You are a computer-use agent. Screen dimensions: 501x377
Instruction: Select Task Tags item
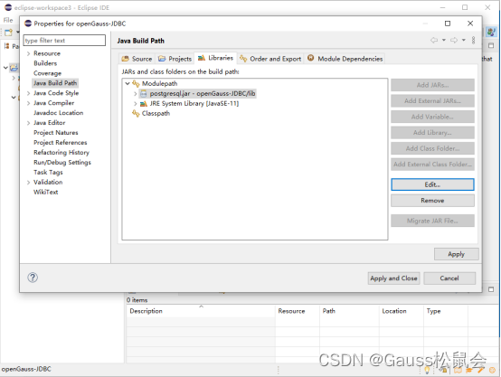click(x=48, y=173)
